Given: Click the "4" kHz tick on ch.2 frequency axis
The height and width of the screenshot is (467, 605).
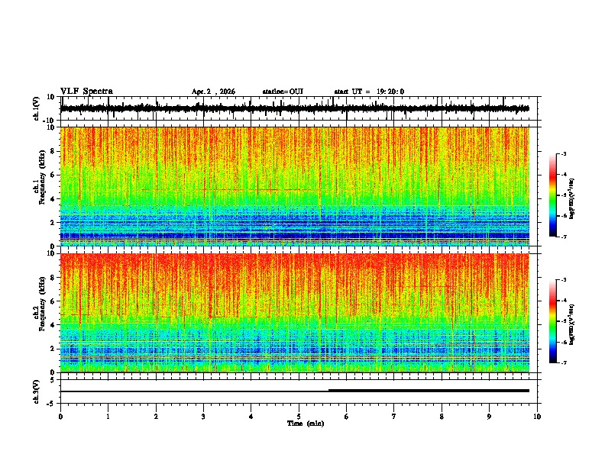Looking at the screenshot, I should point(53,325).
